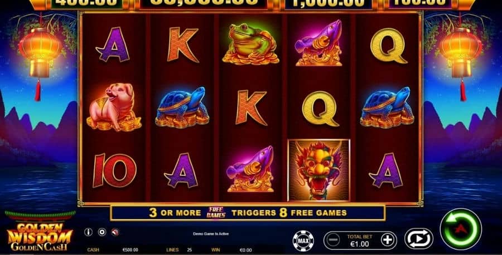Set the bet with the MAX chip
This screenshot has height=255, width=502.
[x=303, y=241]
